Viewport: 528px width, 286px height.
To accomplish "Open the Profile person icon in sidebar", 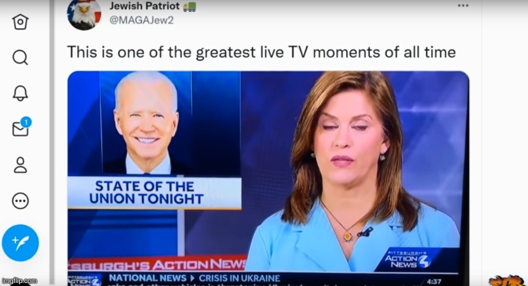I will (x=20, y=165).
